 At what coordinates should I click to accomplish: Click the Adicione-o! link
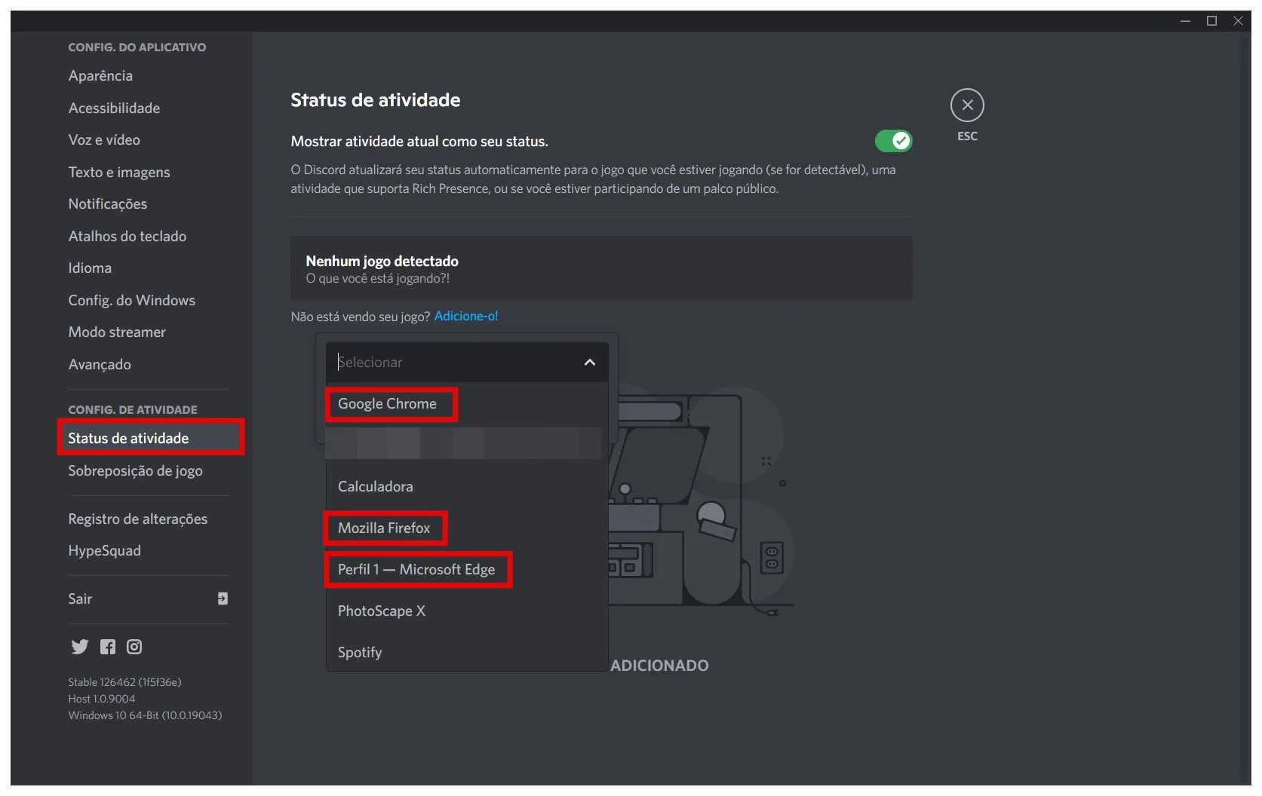(x=466, y=317)
